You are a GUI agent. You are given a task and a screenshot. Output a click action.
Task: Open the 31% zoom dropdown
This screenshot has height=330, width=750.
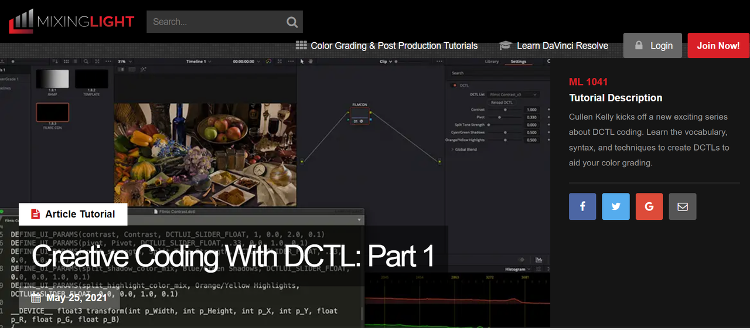coord(125,62)
